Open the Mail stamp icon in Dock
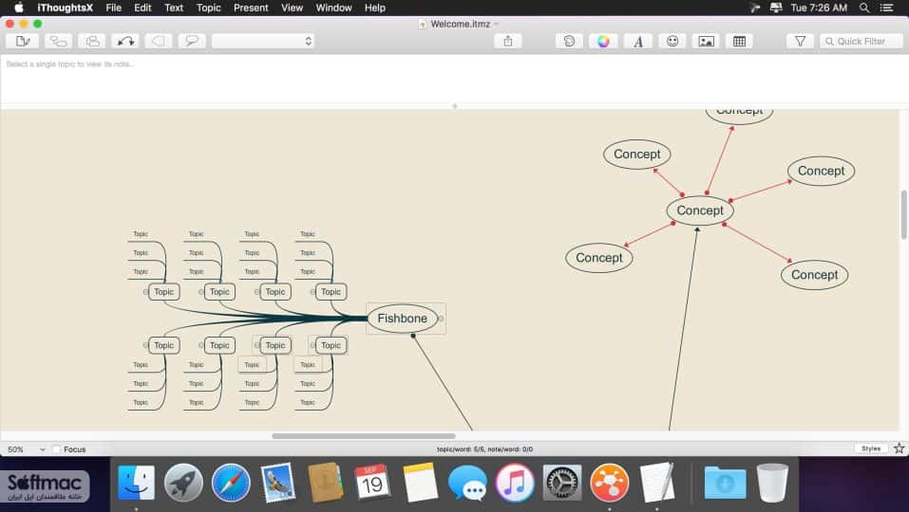Screen dimensions: 909x512 pyautogui.click(x=277, y=483)
